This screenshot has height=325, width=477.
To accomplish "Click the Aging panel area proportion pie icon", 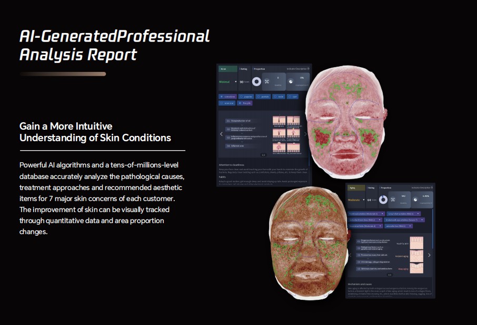I will [415, 200].
